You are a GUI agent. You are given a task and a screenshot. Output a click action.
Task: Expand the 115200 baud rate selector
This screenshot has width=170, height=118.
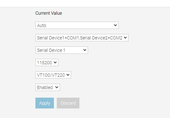(x=47, y=63)
